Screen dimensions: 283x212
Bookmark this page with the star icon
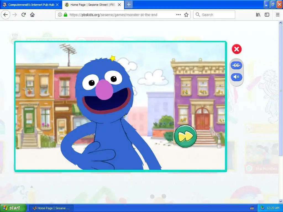[186, 15]
